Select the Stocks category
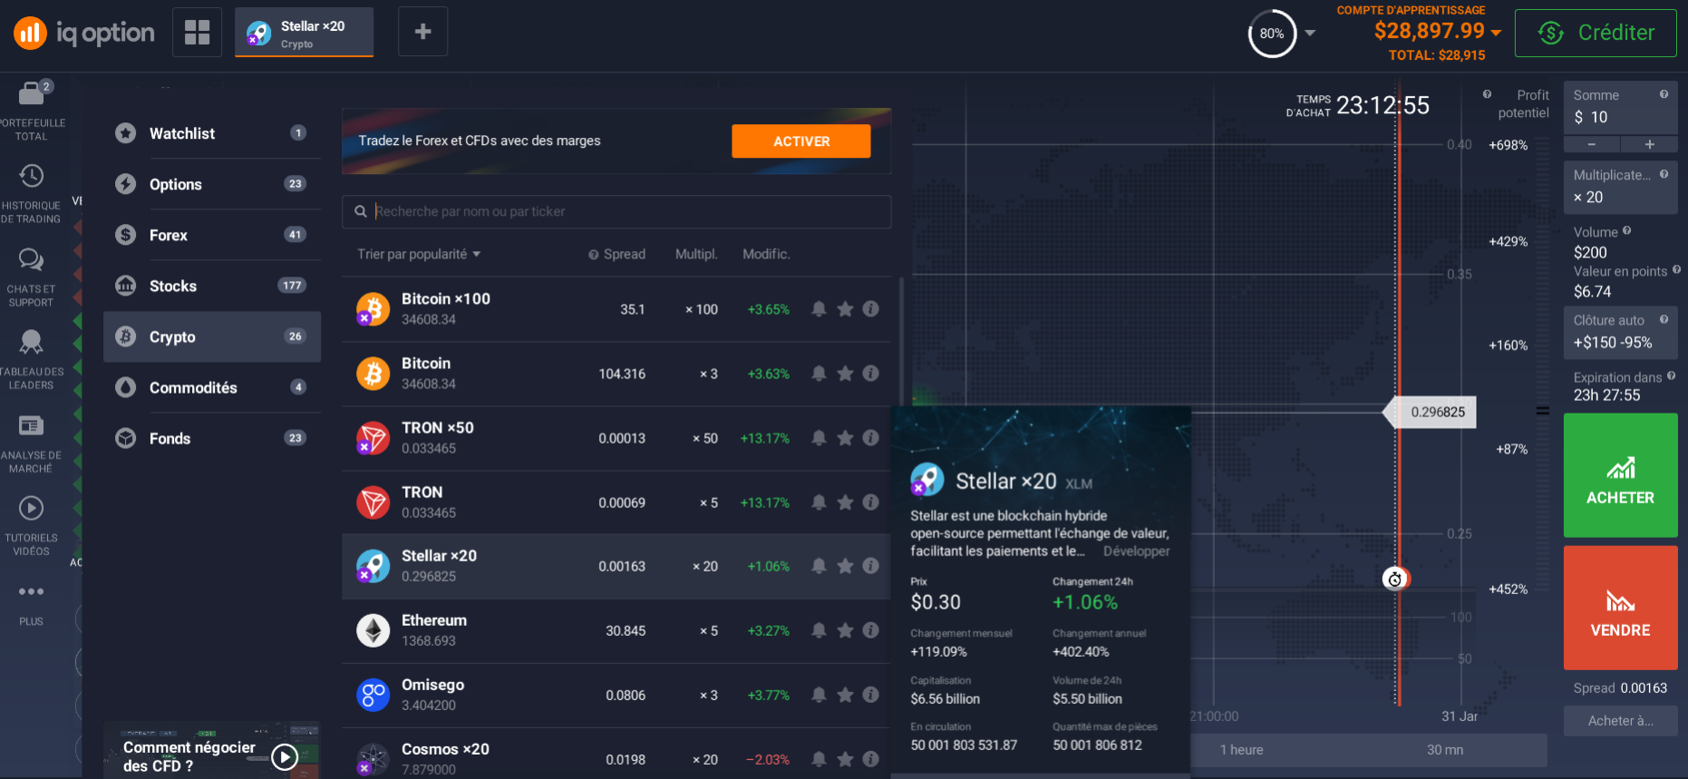Image resolution: width=1688 pixels, height=779 pixels. click(x=212, y=286)
